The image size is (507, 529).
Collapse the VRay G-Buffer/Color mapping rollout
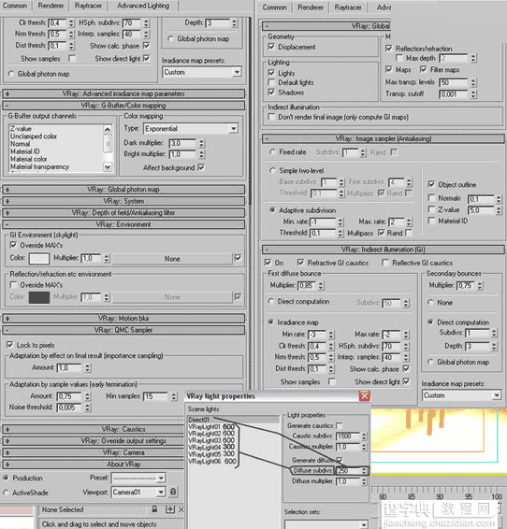pyautogui.click(x=123, y=106)
